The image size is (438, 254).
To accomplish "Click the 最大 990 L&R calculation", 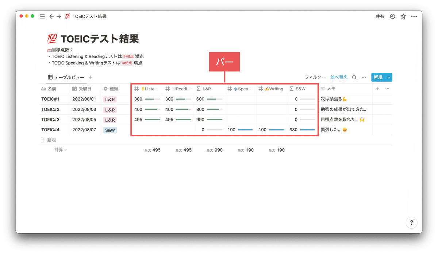I will pyautogui.click(x=215, y=150).
